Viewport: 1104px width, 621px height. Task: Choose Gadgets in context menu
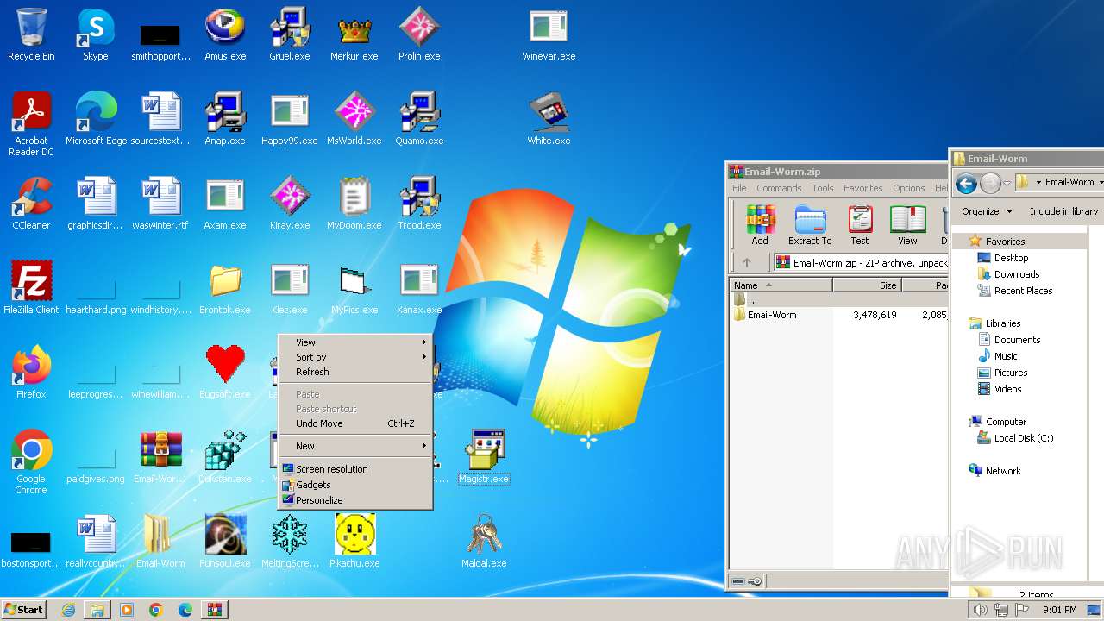pyautogui.click(x=355, y=485)
